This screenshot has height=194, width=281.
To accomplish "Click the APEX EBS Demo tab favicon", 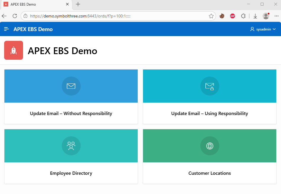I will click(6, 4).
